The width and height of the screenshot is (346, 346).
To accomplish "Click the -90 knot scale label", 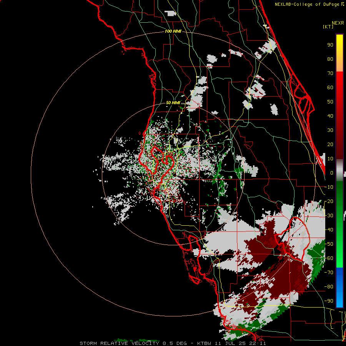I will [x=329, y=301].
